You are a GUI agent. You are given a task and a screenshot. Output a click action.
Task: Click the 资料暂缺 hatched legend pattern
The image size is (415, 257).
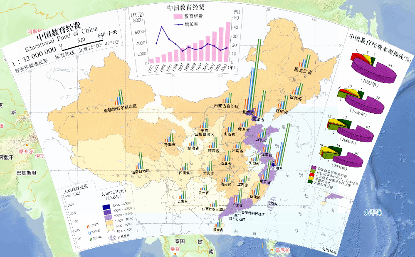click(x=112, y=237)
